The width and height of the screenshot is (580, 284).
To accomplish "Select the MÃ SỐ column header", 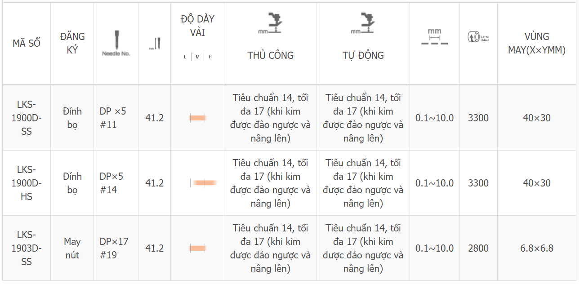I will [x=27, y=43].
